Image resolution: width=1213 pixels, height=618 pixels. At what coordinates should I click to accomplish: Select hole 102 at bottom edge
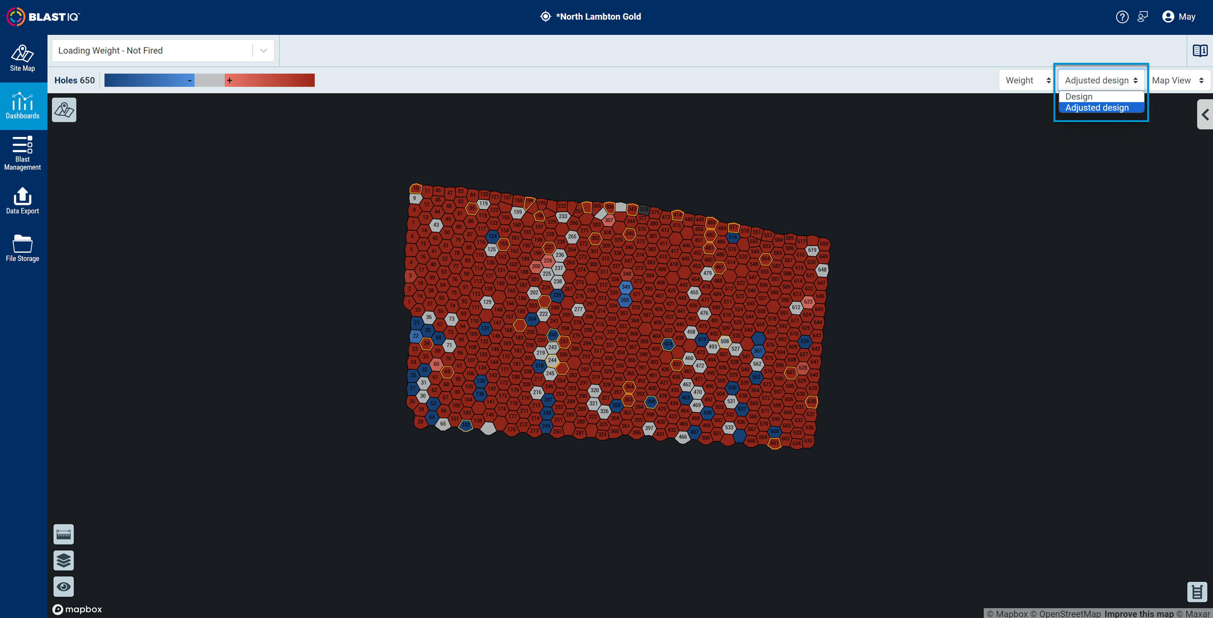click(465, 425)
